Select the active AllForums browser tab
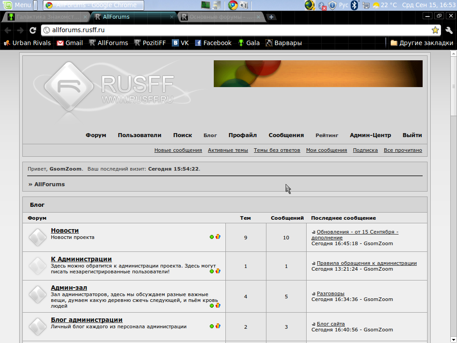The width and height of the screenshot is (457, 343). (x=134, y=17)
